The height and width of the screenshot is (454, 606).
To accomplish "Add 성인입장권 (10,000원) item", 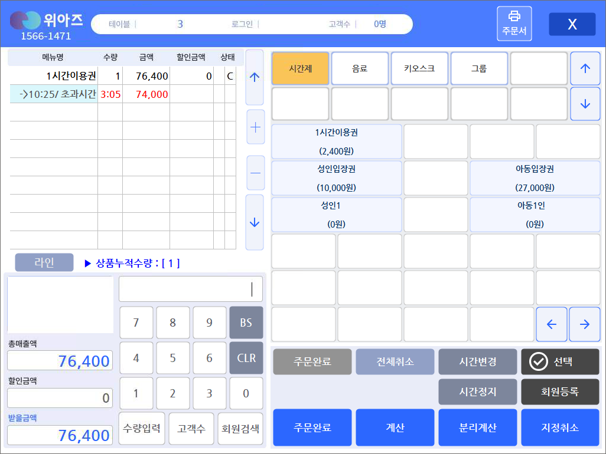I will 336,178.
